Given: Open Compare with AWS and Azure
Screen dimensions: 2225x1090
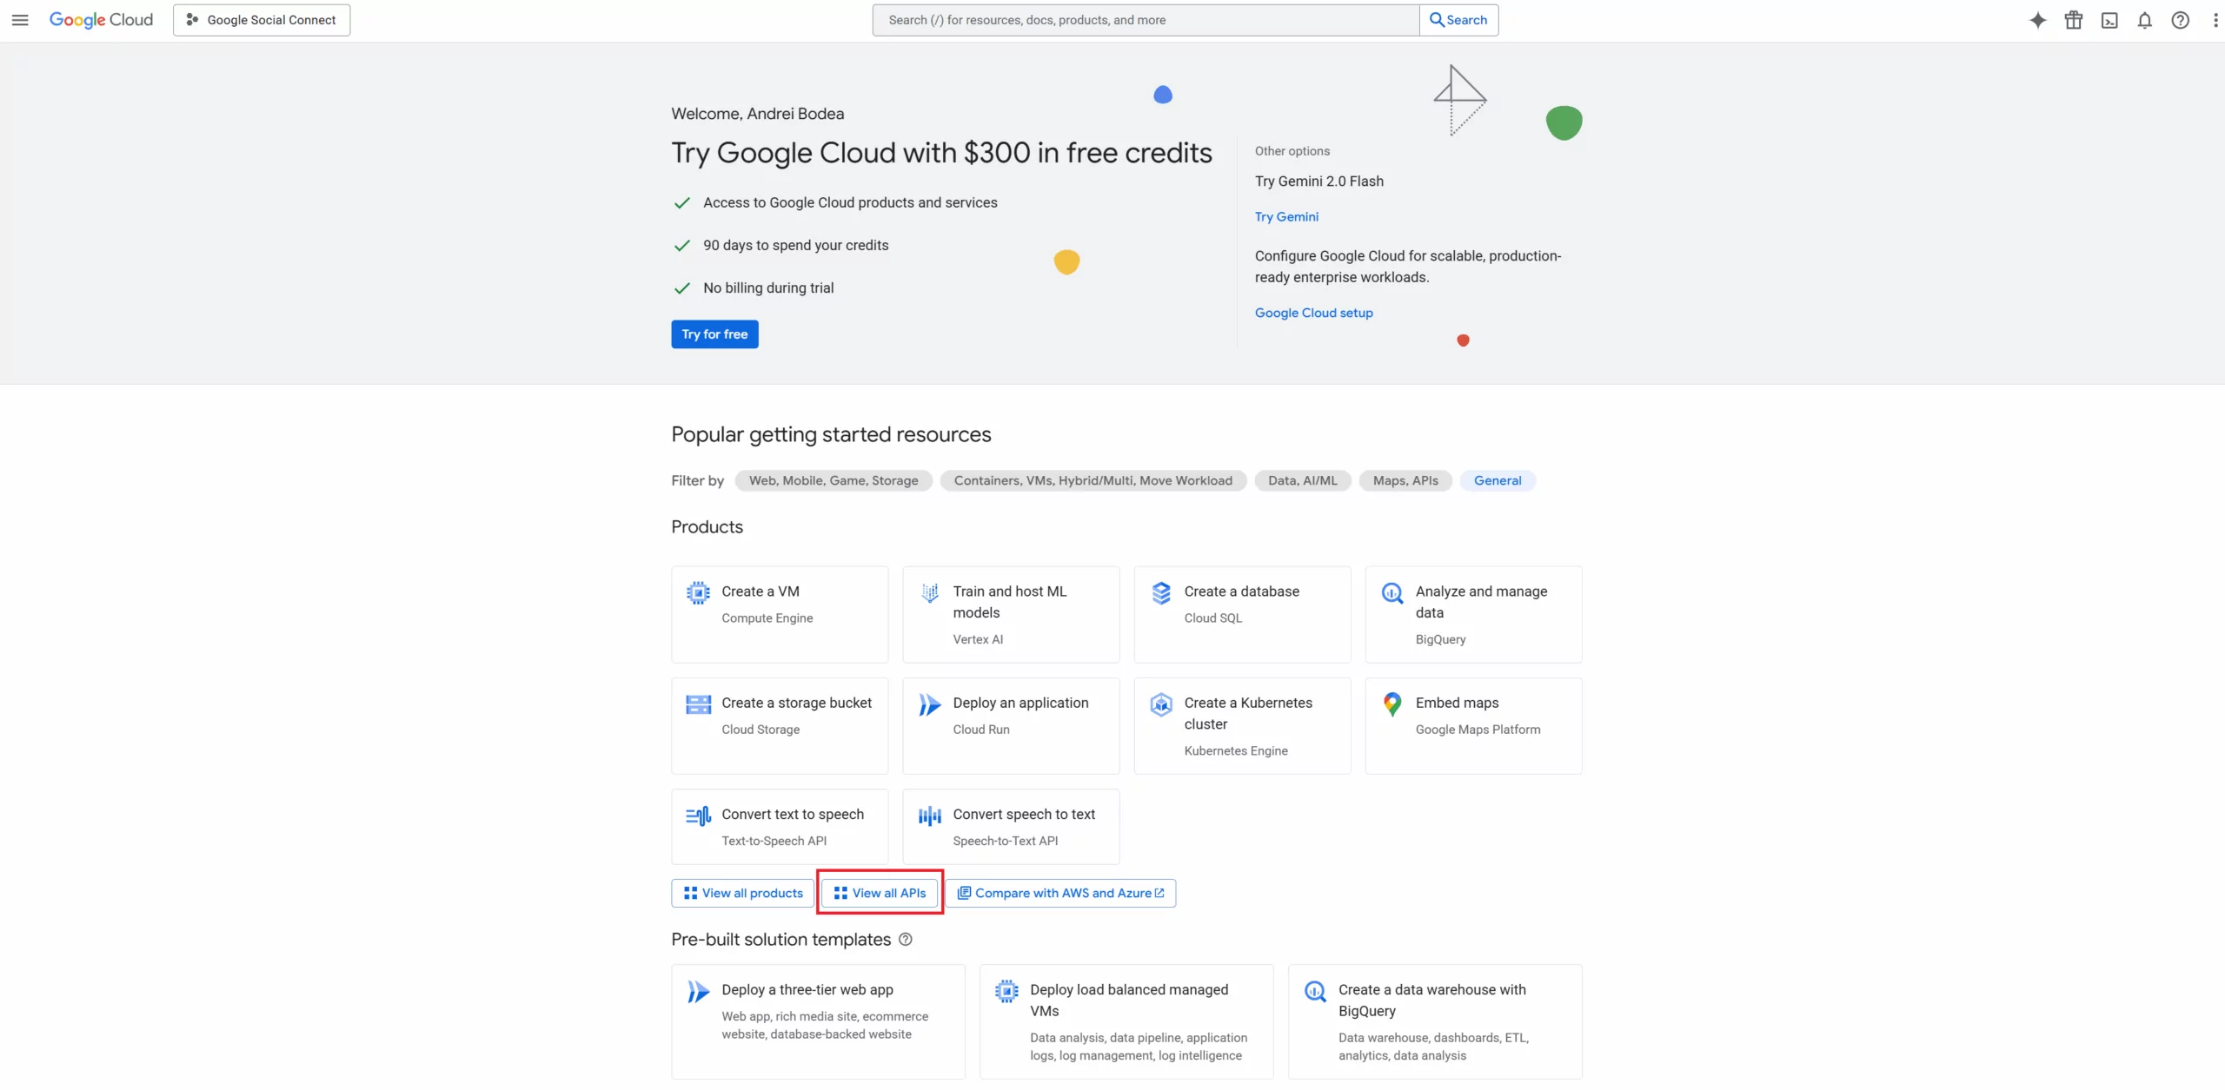Looking at the screenshot, I should point(1059,893).
